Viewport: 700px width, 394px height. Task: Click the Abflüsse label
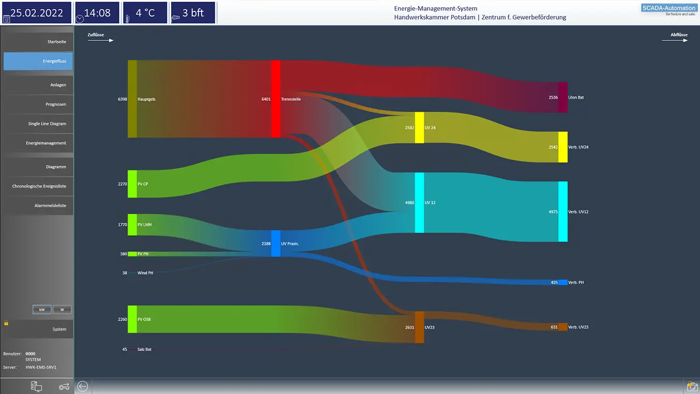pyautogui.click(x=679, y=35)
